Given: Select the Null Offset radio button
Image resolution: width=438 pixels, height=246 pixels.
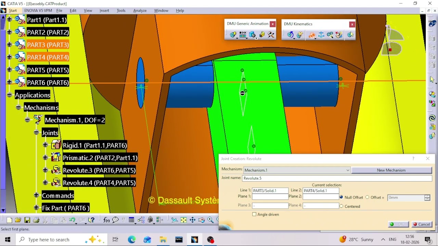Looking at the screenshot, I should [x=341, y=197].
